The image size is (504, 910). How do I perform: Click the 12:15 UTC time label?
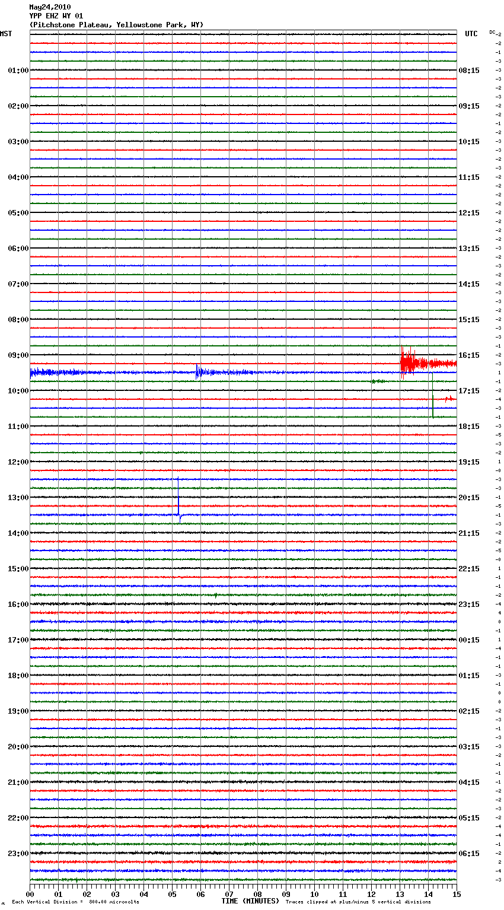point(469,213)
